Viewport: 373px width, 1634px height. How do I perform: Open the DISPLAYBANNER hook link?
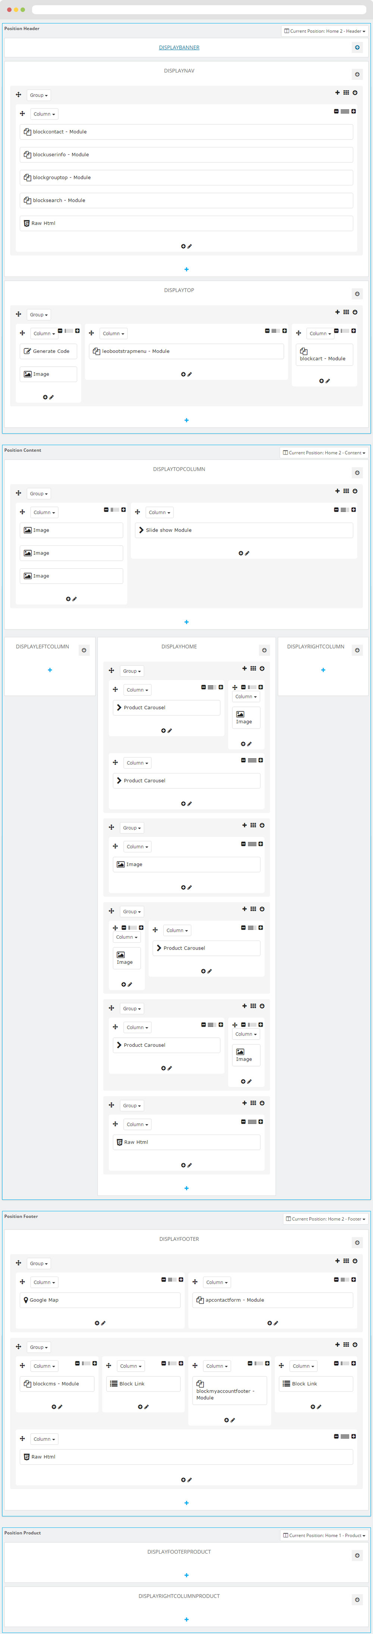pos(179,47)
